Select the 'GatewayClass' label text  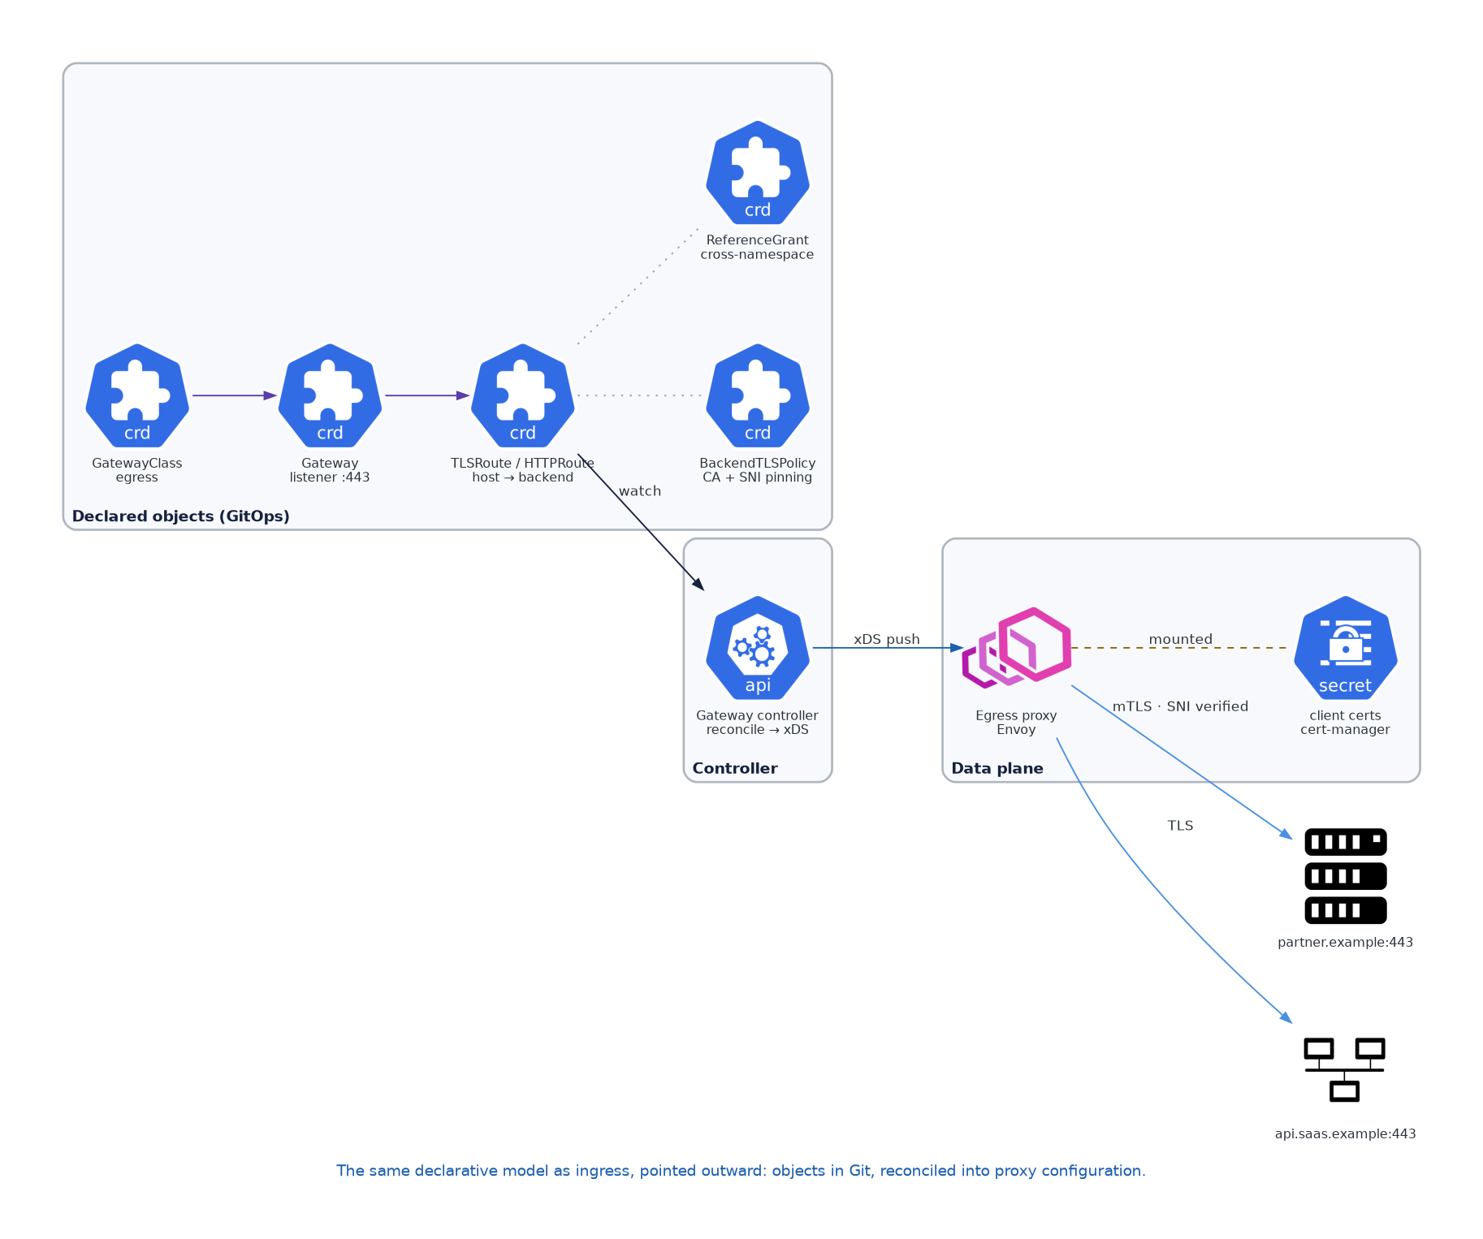[137, 464]
